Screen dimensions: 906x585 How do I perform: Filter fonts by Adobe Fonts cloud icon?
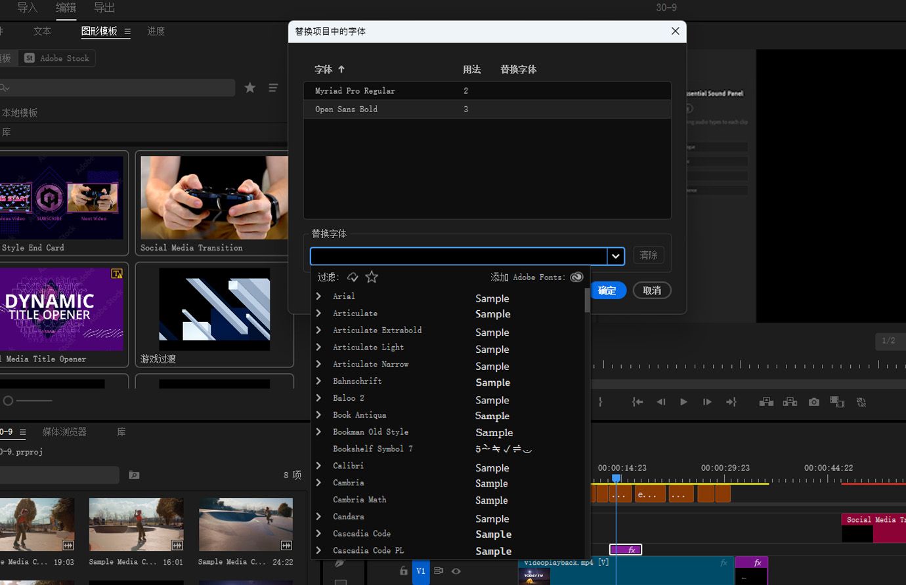(353, 277)
